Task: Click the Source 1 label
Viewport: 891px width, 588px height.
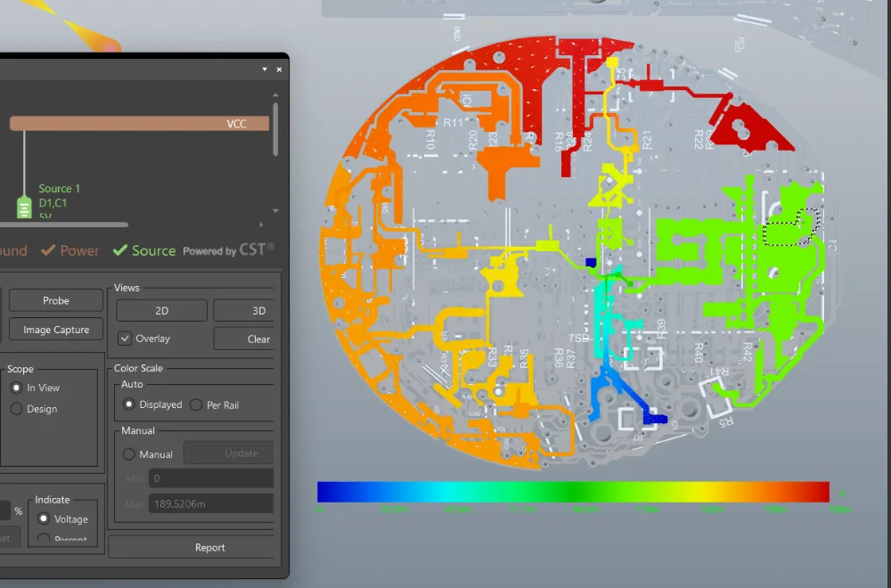Action: tap(59, 189)
